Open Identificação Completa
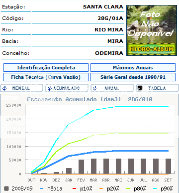 click(46, 68)
